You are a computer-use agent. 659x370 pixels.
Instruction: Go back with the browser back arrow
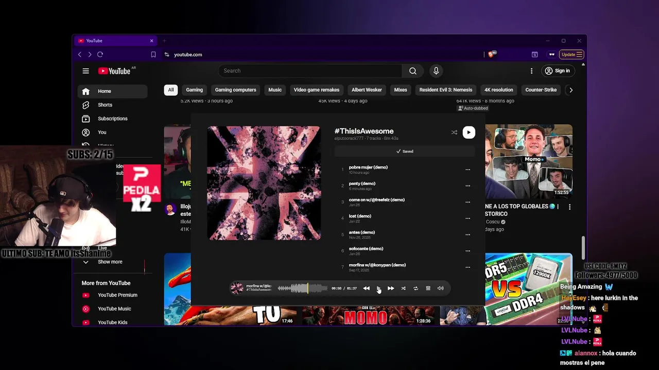(79, 54)
